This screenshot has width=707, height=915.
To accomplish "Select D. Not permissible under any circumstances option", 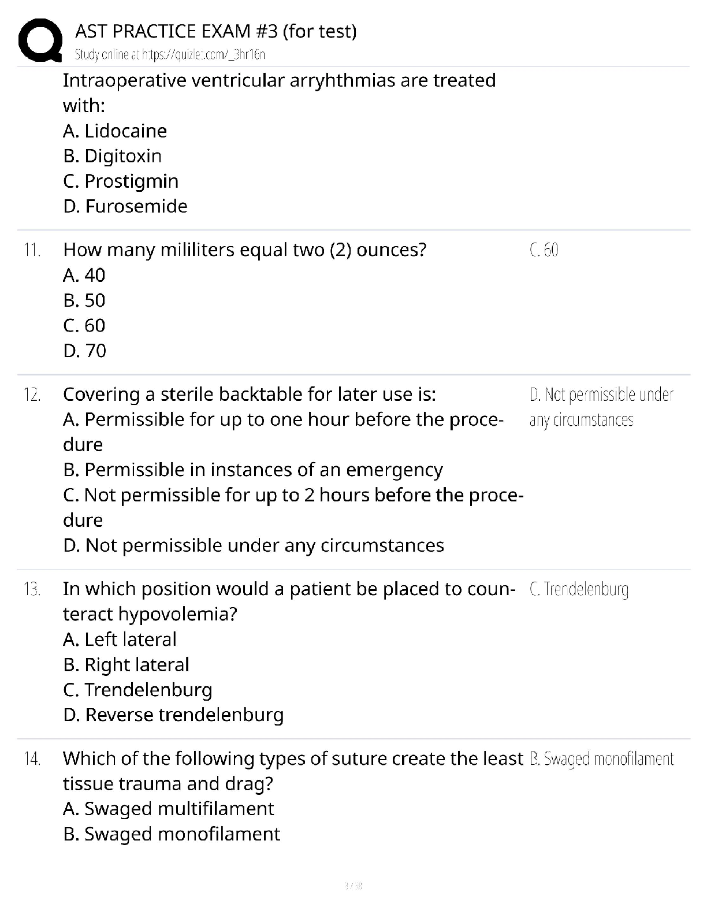I will 254,545.
